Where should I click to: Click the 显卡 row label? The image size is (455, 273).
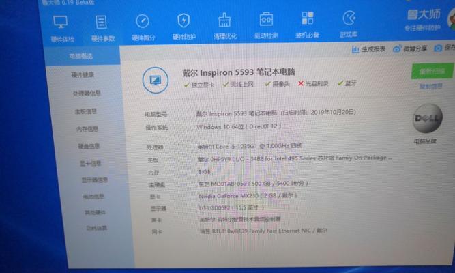coord(156,197)
